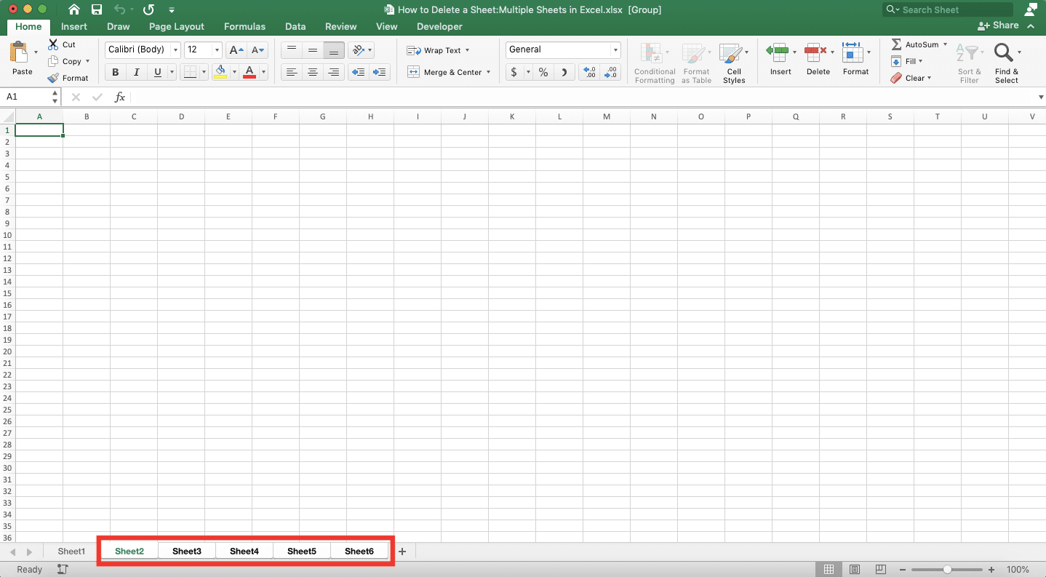Apply bold formatting with the B icon
Screen dimensions: 1046x577
point(114,72)
